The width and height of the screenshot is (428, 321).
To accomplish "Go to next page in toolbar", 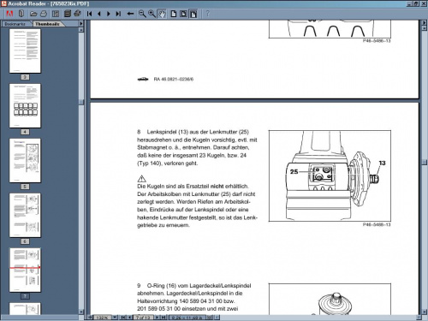I will coord(109,14).
